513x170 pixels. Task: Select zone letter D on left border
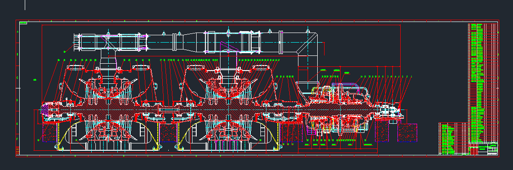pyautogui.click(x=18, y=100)
